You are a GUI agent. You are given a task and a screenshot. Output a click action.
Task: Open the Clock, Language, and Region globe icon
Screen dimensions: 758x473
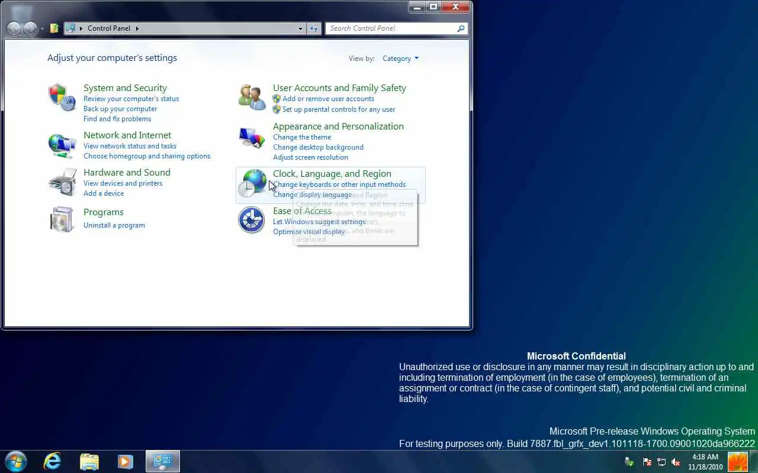click(x=252, y=183)
